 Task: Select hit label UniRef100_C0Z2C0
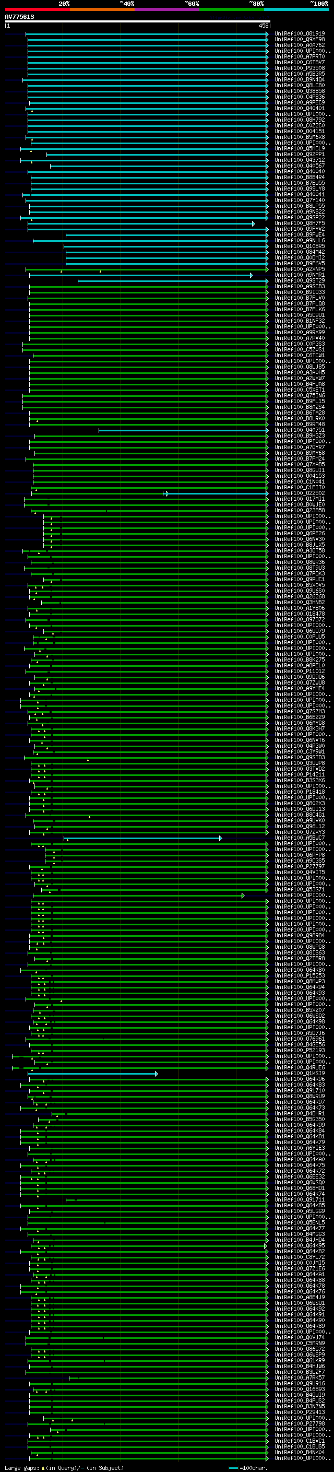coord(300,125)
